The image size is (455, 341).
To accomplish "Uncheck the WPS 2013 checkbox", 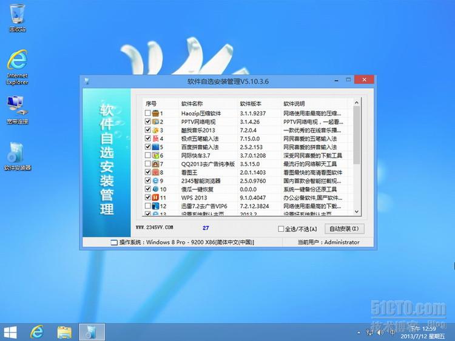I will pos(147,197).
